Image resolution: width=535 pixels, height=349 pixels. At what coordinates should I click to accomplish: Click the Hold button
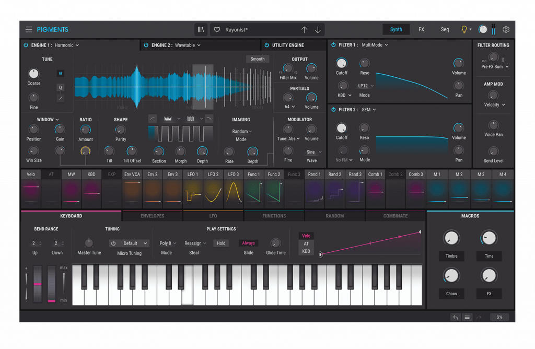click(x=221, y=243)
